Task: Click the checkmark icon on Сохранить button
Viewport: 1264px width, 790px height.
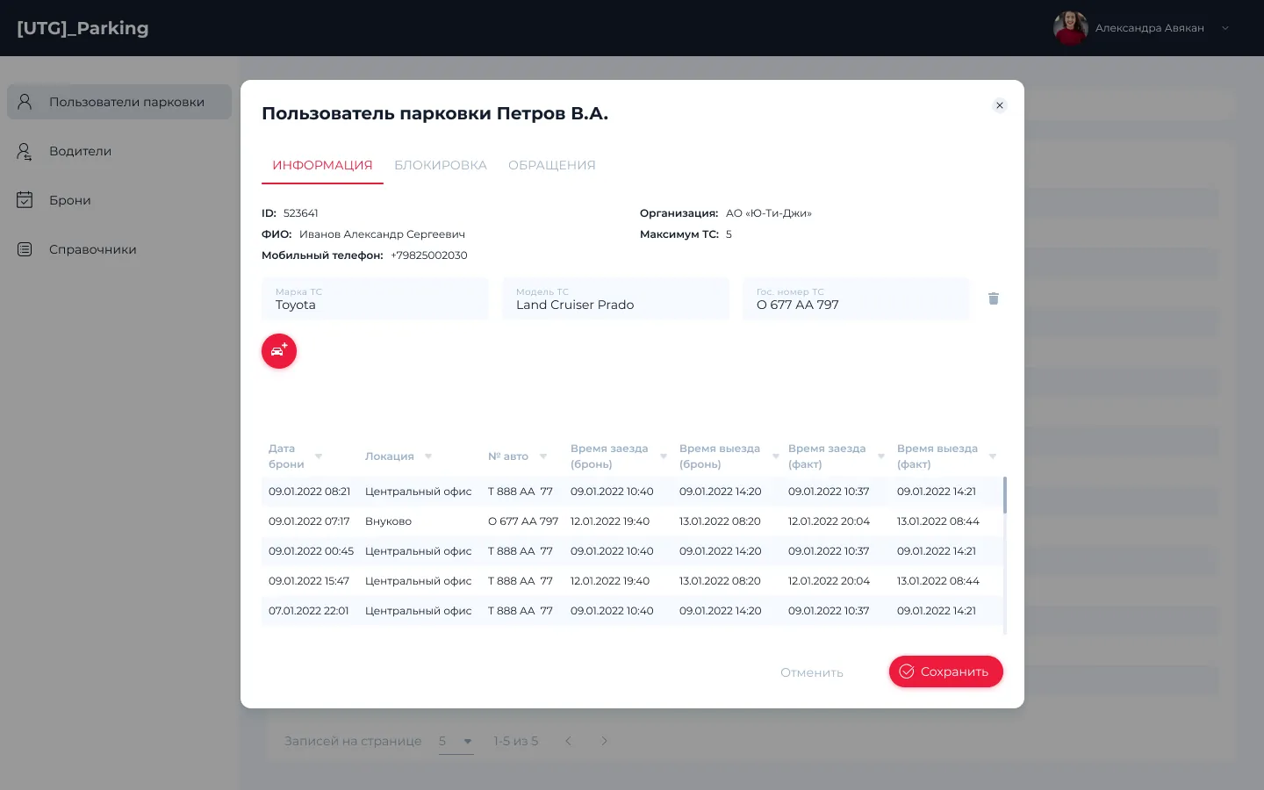Action: tap(907, 671)
